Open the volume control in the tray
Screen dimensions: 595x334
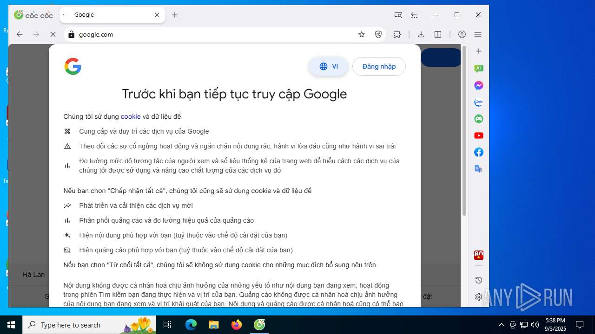point(535,325)
